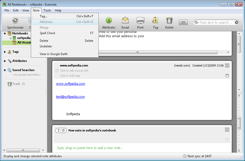Click the Print toolbar icon
This screenshot has width=245, height=161.
(x=140, y=20)
